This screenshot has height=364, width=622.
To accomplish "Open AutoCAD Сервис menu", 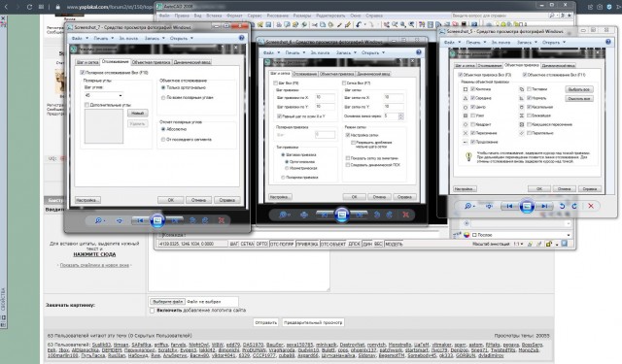I will (x=255, y=16).
